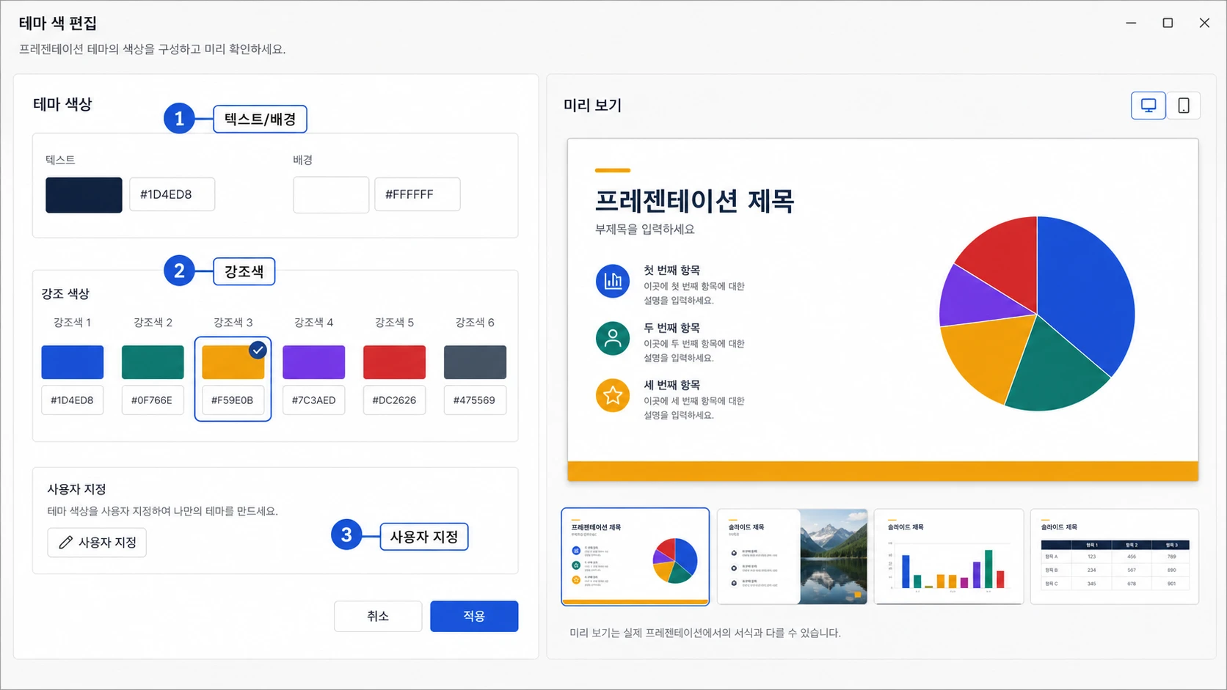Click the 부제목을 입력하세요 subtitle text
The image size is (1227, 690).
[x=645, y=230]
